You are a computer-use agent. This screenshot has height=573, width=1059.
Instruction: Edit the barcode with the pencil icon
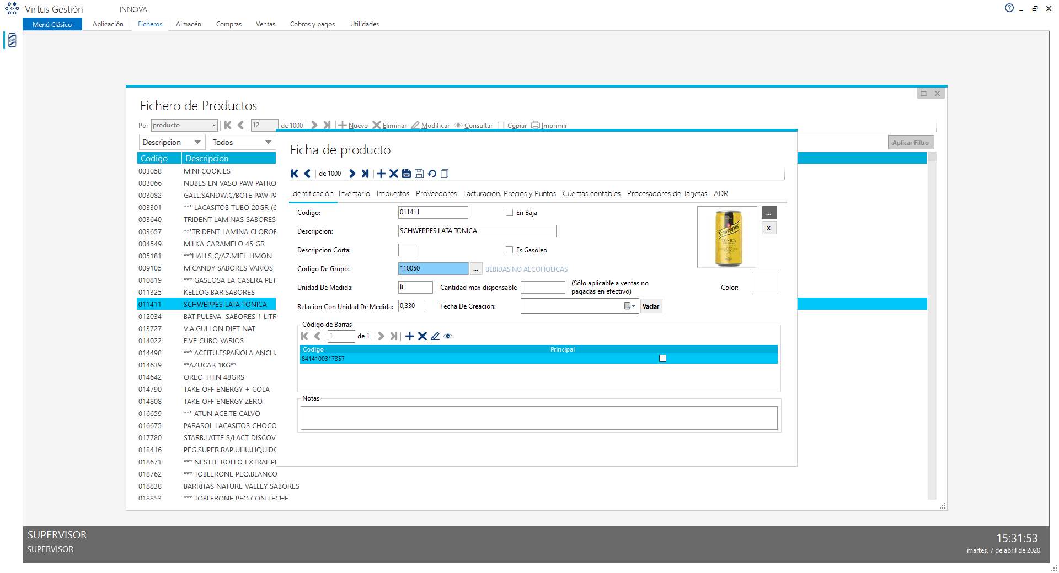click(x=435, y=336)
